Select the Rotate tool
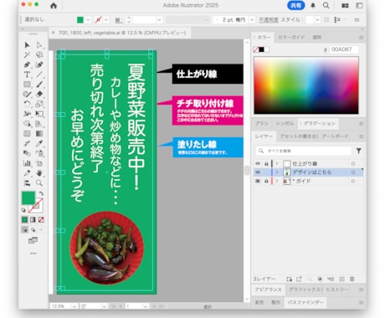385x318 pixels. pyautogui.click(x=27, y=104)
